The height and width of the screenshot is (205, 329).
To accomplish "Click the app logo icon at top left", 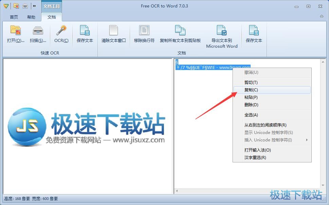I will coord(6,6).
